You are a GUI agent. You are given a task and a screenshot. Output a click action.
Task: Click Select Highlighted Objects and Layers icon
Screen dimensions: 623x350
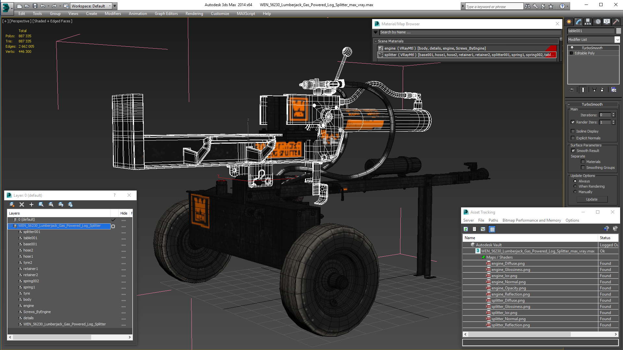pyautogui.click(x=41, y=204)
